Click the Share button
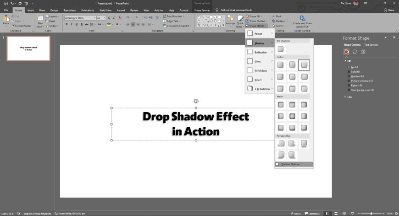 (x=389, y=10)
